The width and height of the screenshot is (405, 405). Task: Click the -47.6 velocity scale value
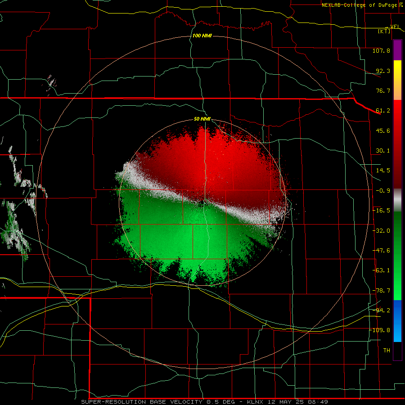(381, 251)
